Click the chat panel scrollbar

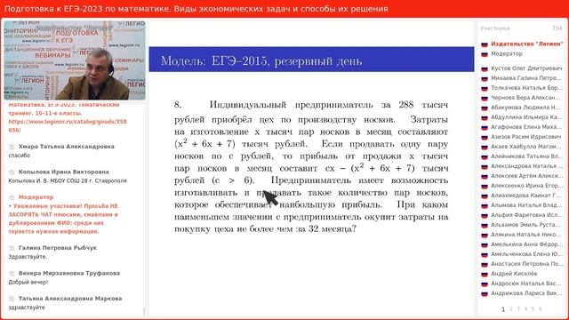pyautogui.click(x=144, y=311)
